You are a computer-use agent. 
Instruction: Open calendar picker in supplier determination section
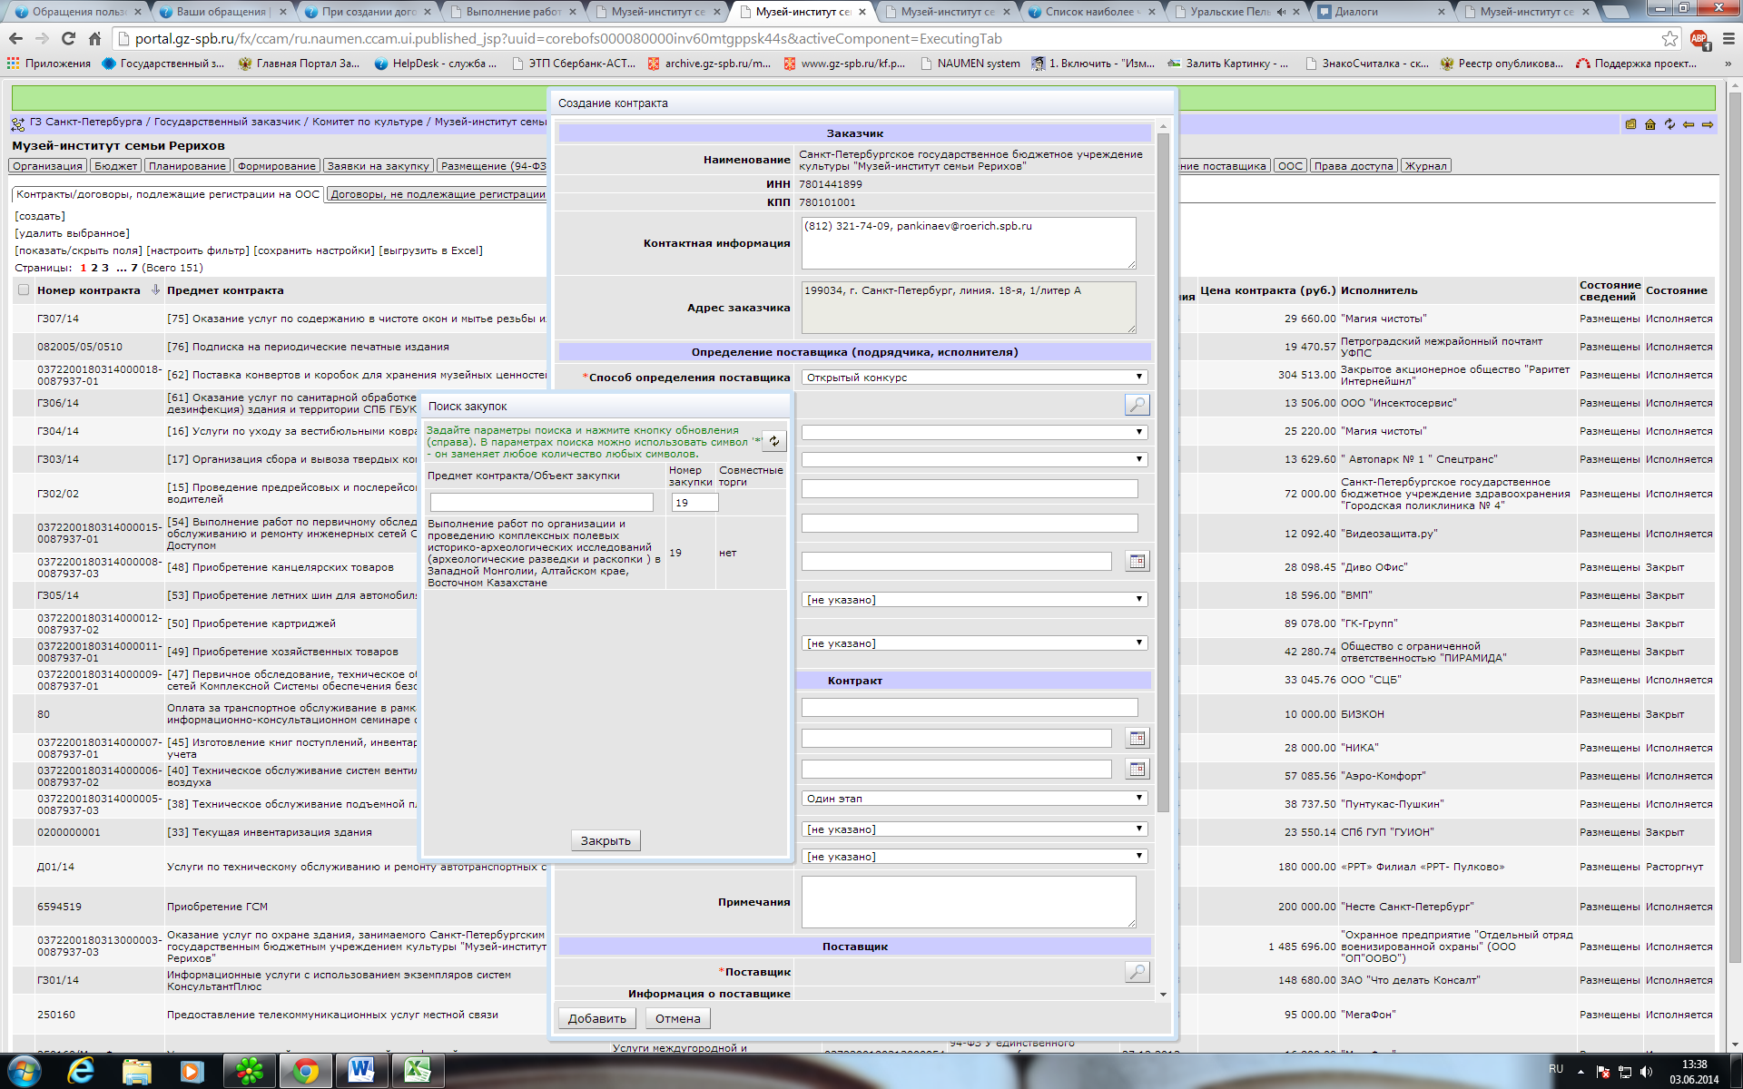1137,562
